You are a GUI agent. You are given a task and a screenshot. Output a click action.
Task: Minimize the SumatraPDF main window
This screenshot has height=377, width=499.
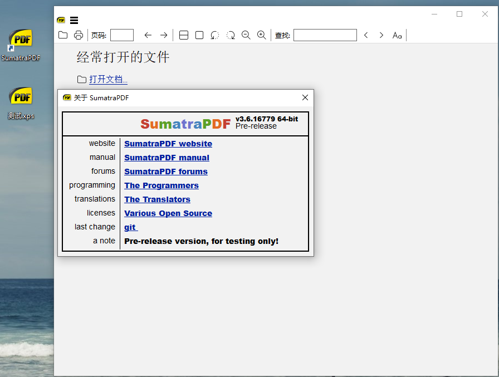click(434, 14)
